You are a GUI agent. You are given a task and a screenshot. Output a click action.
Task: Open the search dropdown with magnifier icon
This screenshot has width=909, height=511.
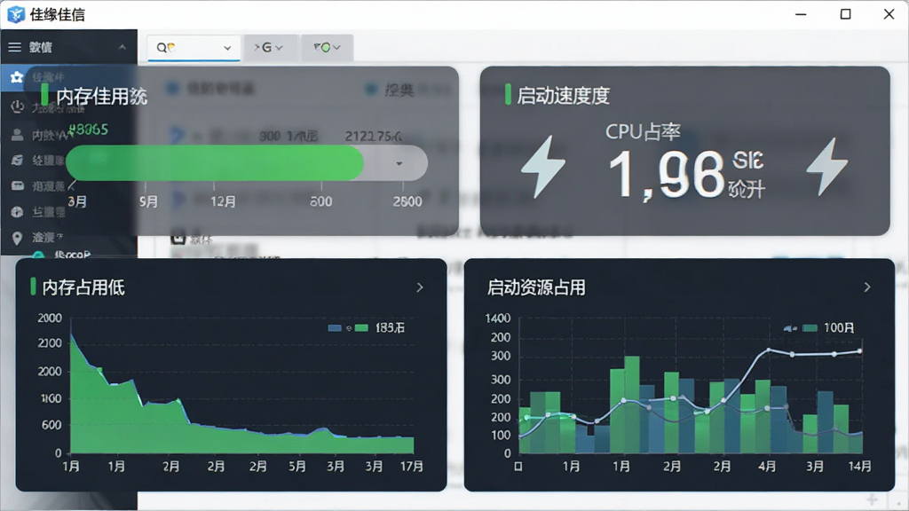(x=193, y=48)
